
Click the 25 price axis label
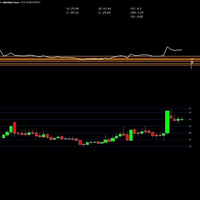coord(190,126)
